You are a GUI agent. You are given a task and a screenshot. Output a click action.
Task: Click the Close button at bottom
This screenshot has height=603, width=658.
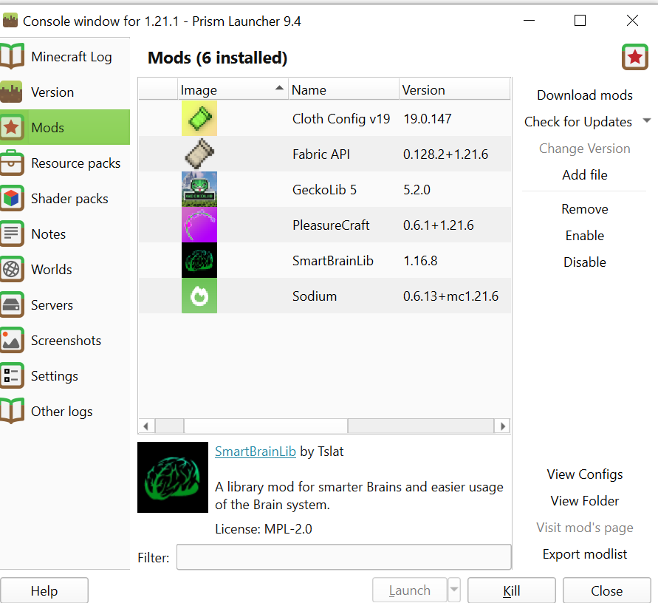tap(607, 590)
